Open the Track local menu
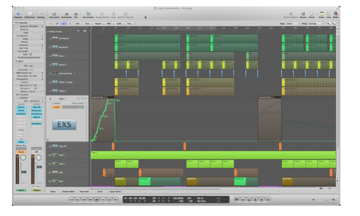 [x=88, y=23]
